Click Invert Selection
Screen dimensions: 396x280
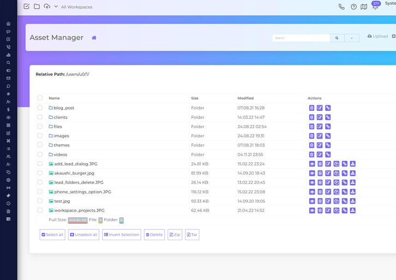pyautogui.click(x=121, y=234)
